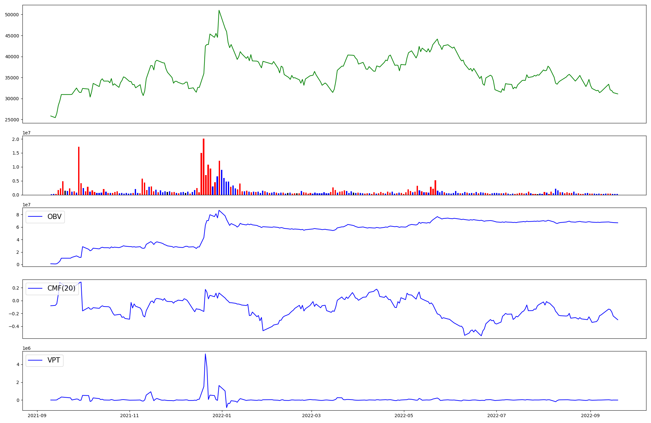Image resolution: width=651 pixels, height=423 pixels.
Task: Click the highest peak of the green price line
Action: click(219, 10)
